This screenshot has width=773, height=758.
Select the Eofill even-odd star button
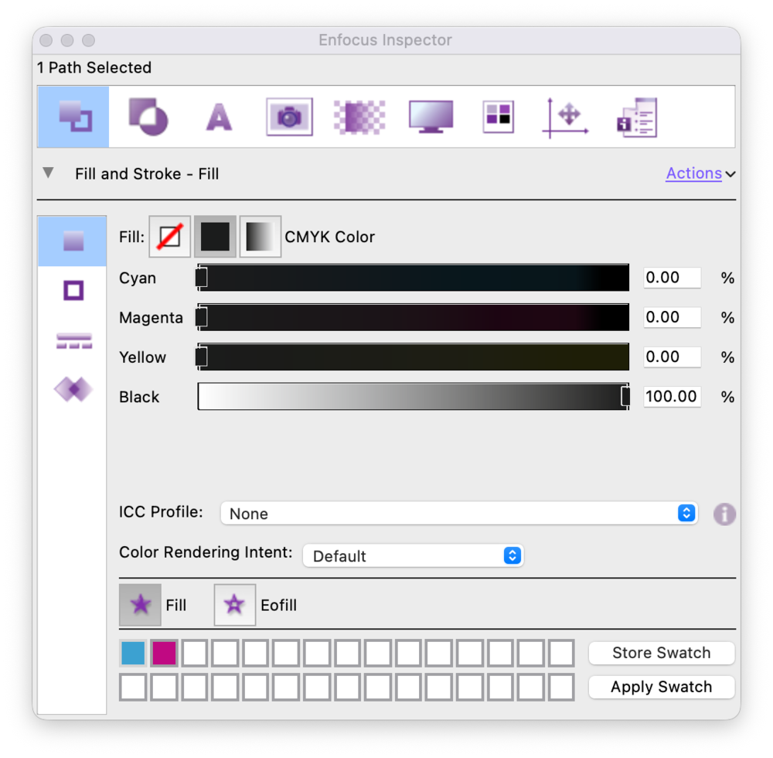coord(235,605)
